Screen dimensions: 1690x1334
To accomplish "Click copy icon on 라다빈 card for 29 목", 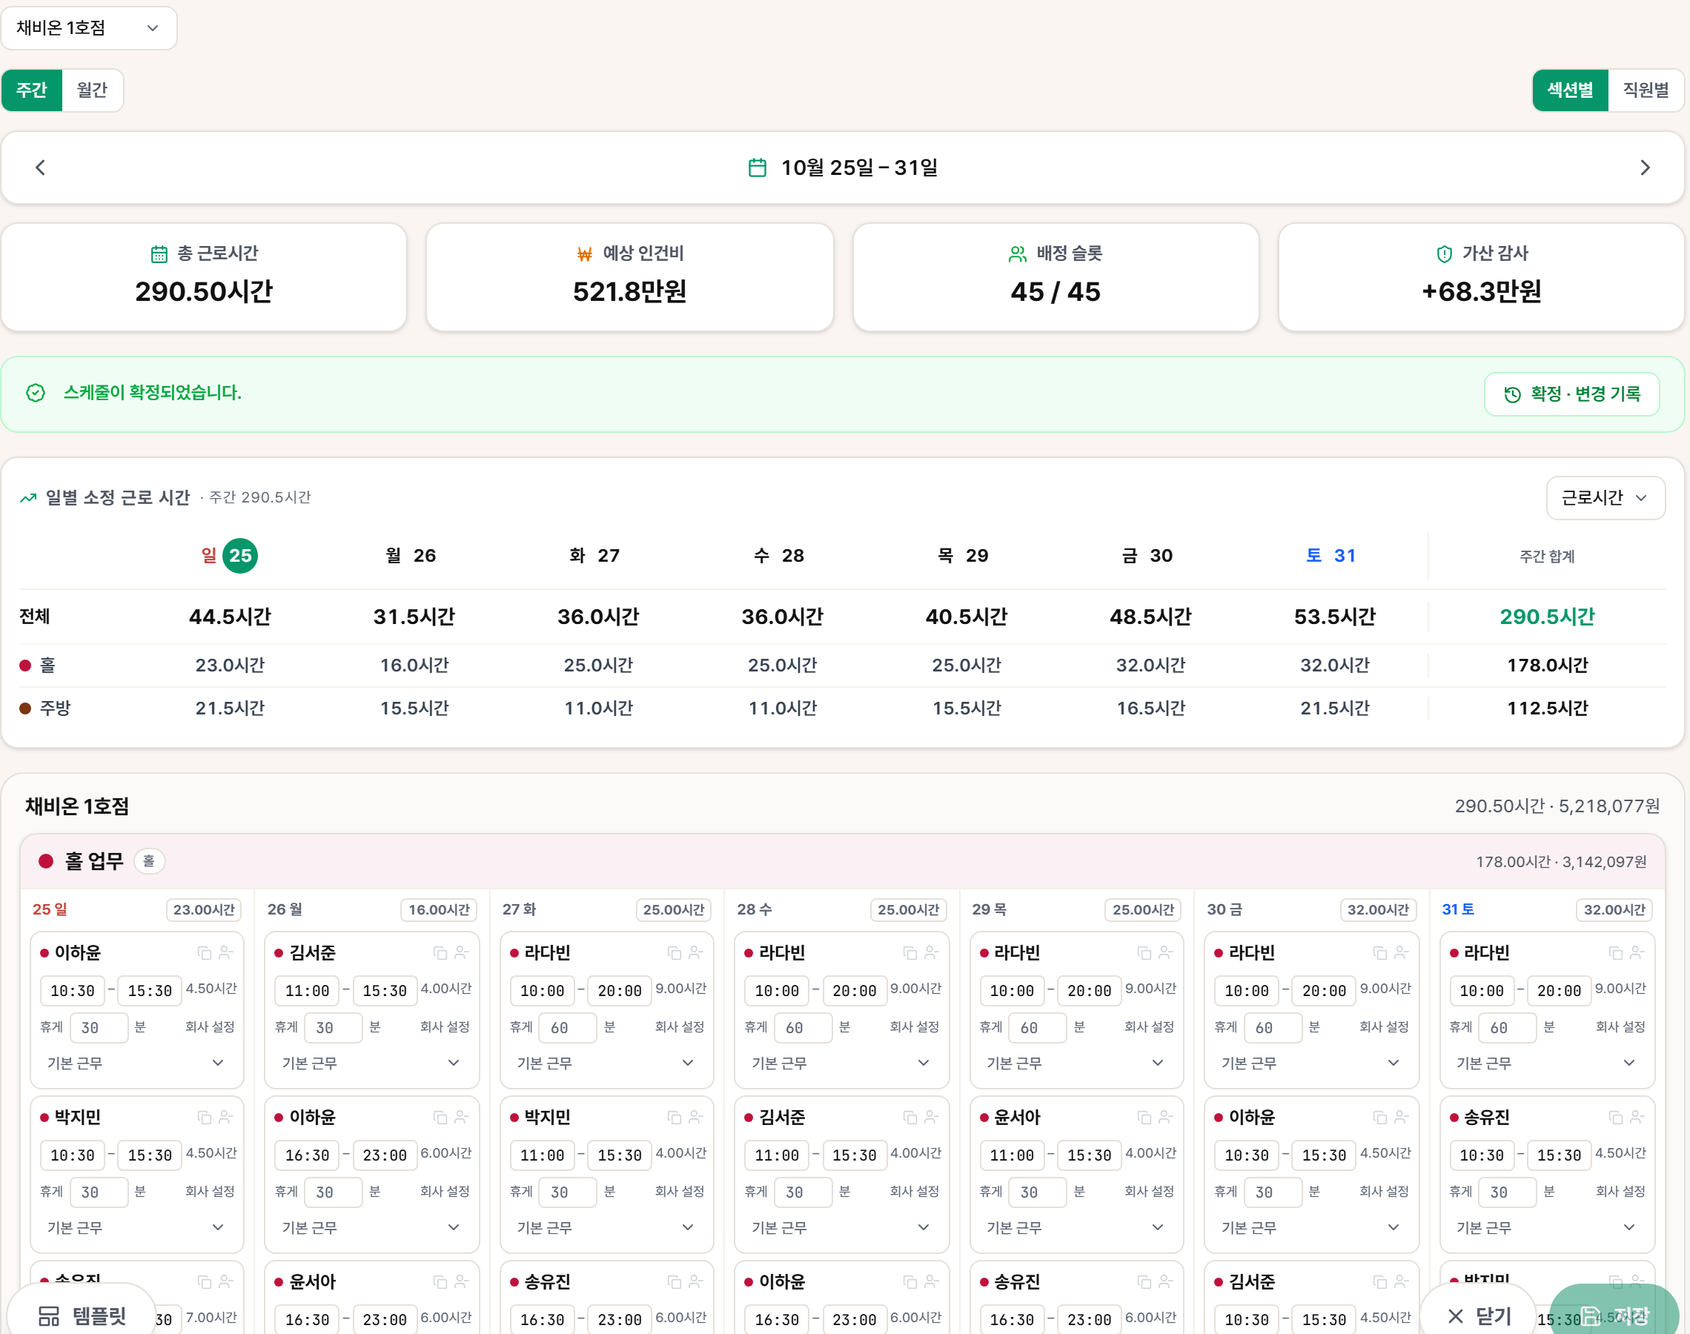I will point(1145,953).
